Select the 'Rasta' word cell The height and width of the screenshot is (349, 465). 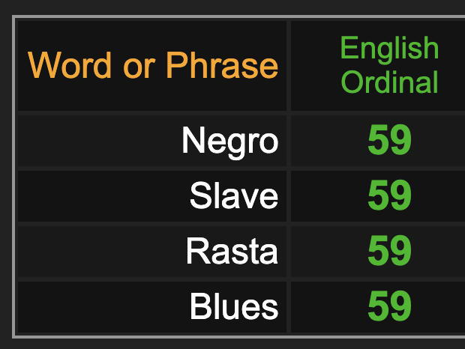pyautogui.click(x=152, y=252)
